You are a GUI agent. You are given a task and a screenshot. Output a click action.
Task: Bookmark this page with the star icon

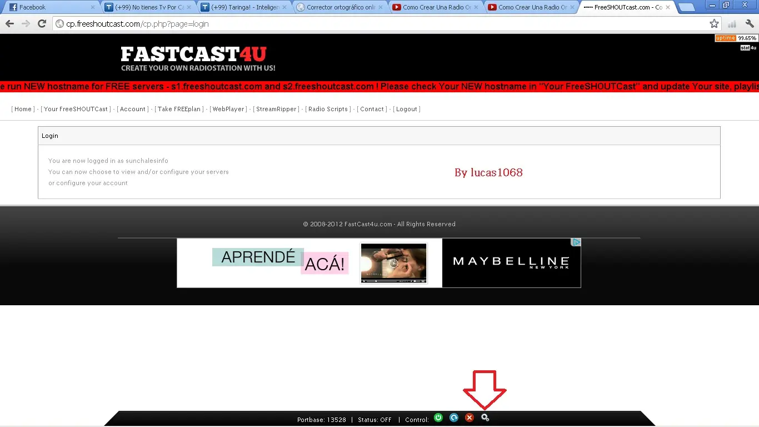click(715, 24)
